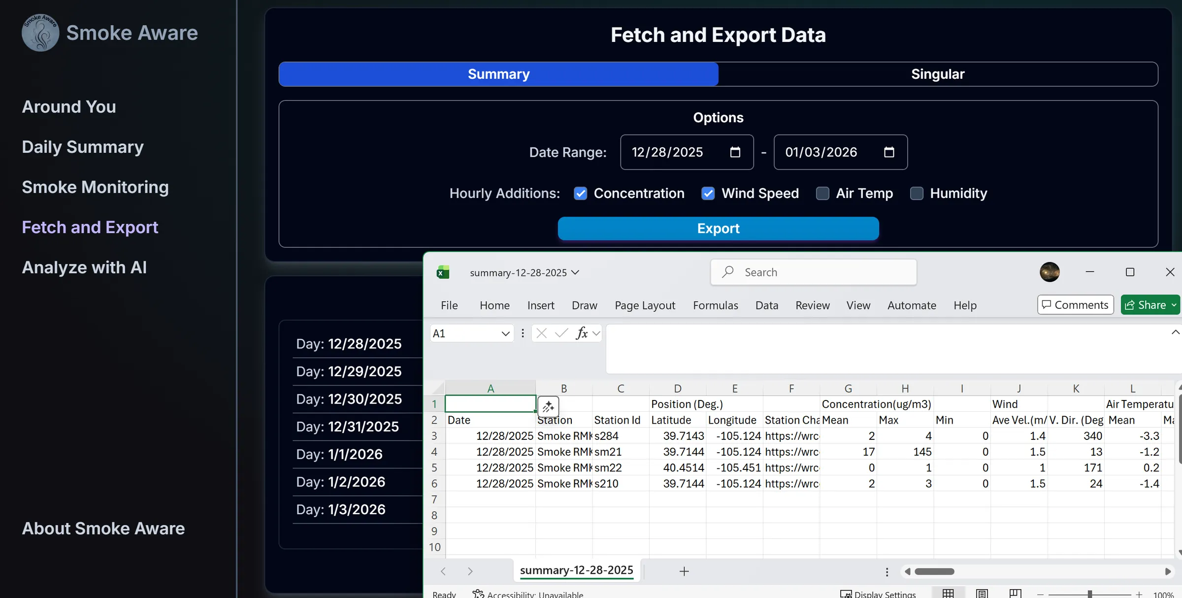This screenshot has width=1182, height=598.
Task: Open start date calendar picker for 12/28/2025
Action: pos(735,152)
